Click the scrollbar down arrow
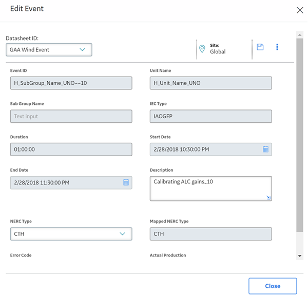 click(300, 256)
